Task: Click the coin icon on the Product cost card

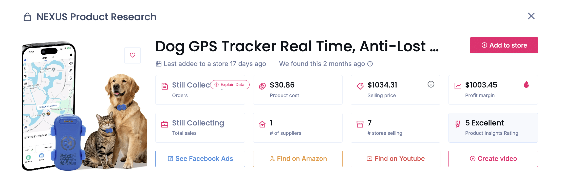Action: point(262,85)
